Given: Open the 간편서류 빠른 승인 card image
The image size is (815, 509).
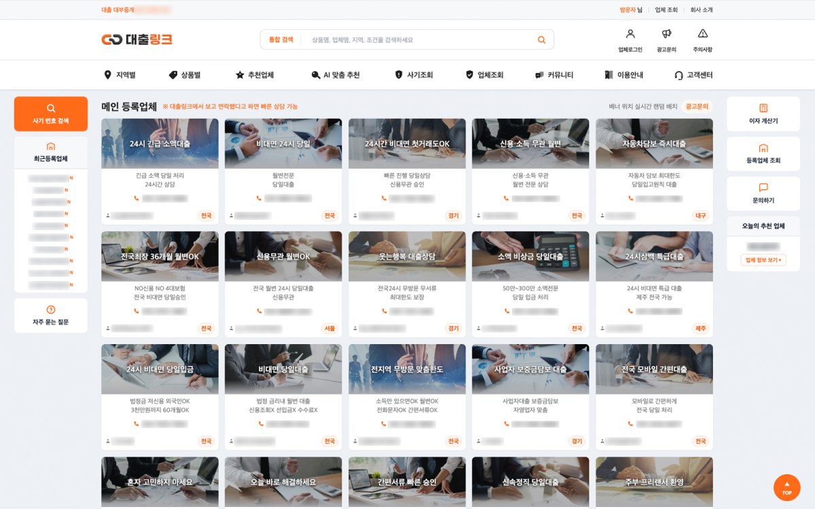Looking at the screenshot, I should 407,482.
